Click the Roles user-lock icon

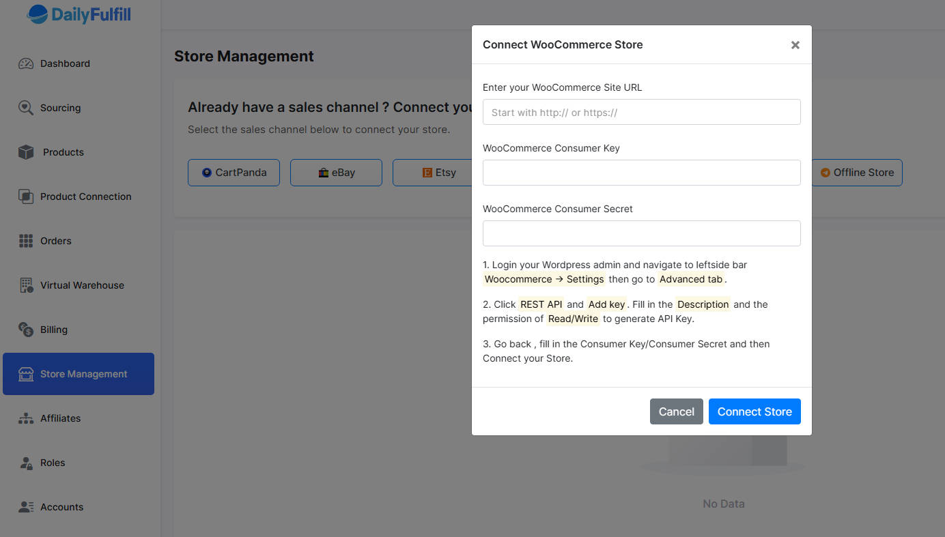26,463
